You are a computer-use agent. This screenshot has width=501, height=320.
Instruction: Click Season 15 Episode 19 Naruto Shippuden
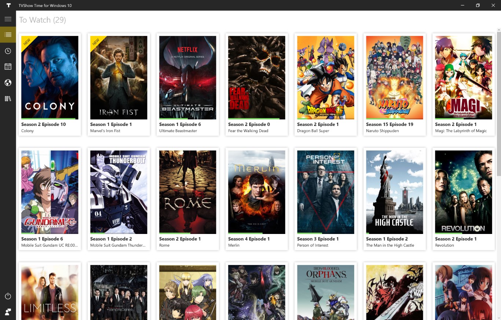390,124
